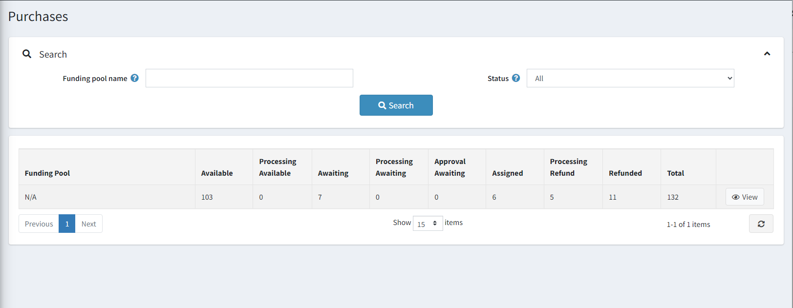Click the Refunded value 11 in the table
The width and height of the screenshot is (793, 308).
coord(613,197)
